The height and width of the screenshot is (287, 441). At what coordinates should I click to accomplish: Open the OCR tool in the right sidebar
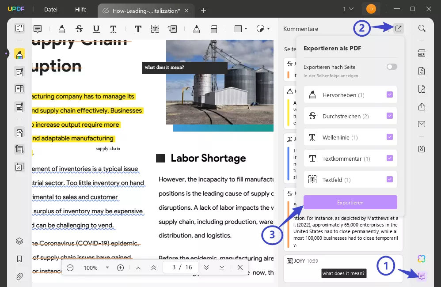[x=421, y=53]
